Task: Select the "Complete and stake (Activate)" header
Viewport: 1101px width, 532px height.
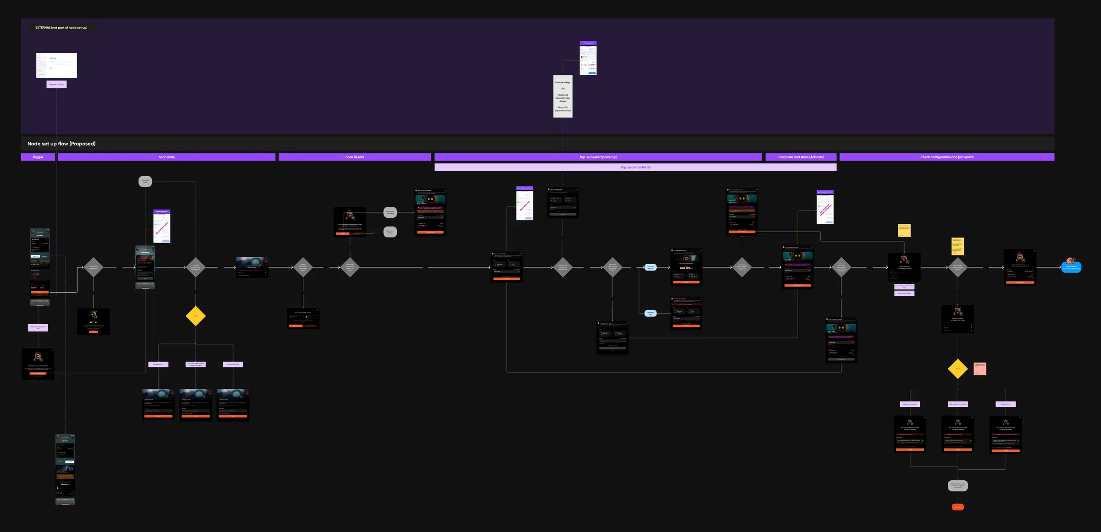Action: (801, 157)
